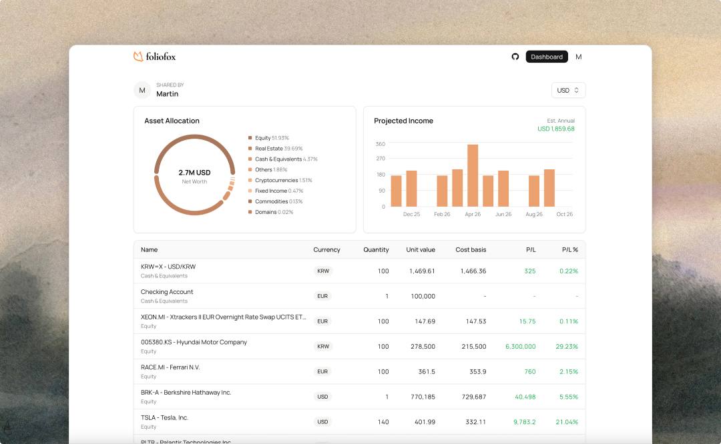
Task: Open the GitHub repository icon
Action: click(x=515, y=57)
